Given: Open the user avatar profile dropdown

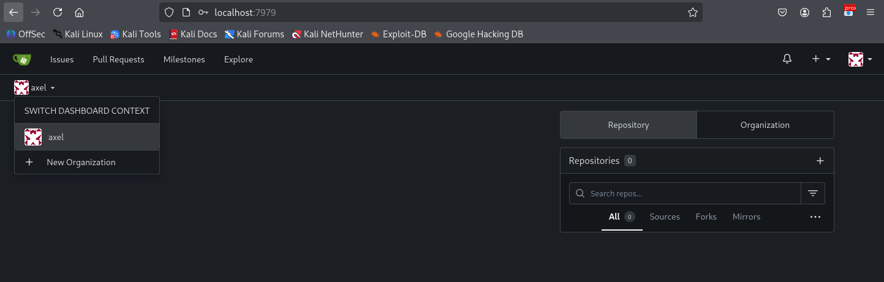Looking at the screenshot, I should [860, 59].
